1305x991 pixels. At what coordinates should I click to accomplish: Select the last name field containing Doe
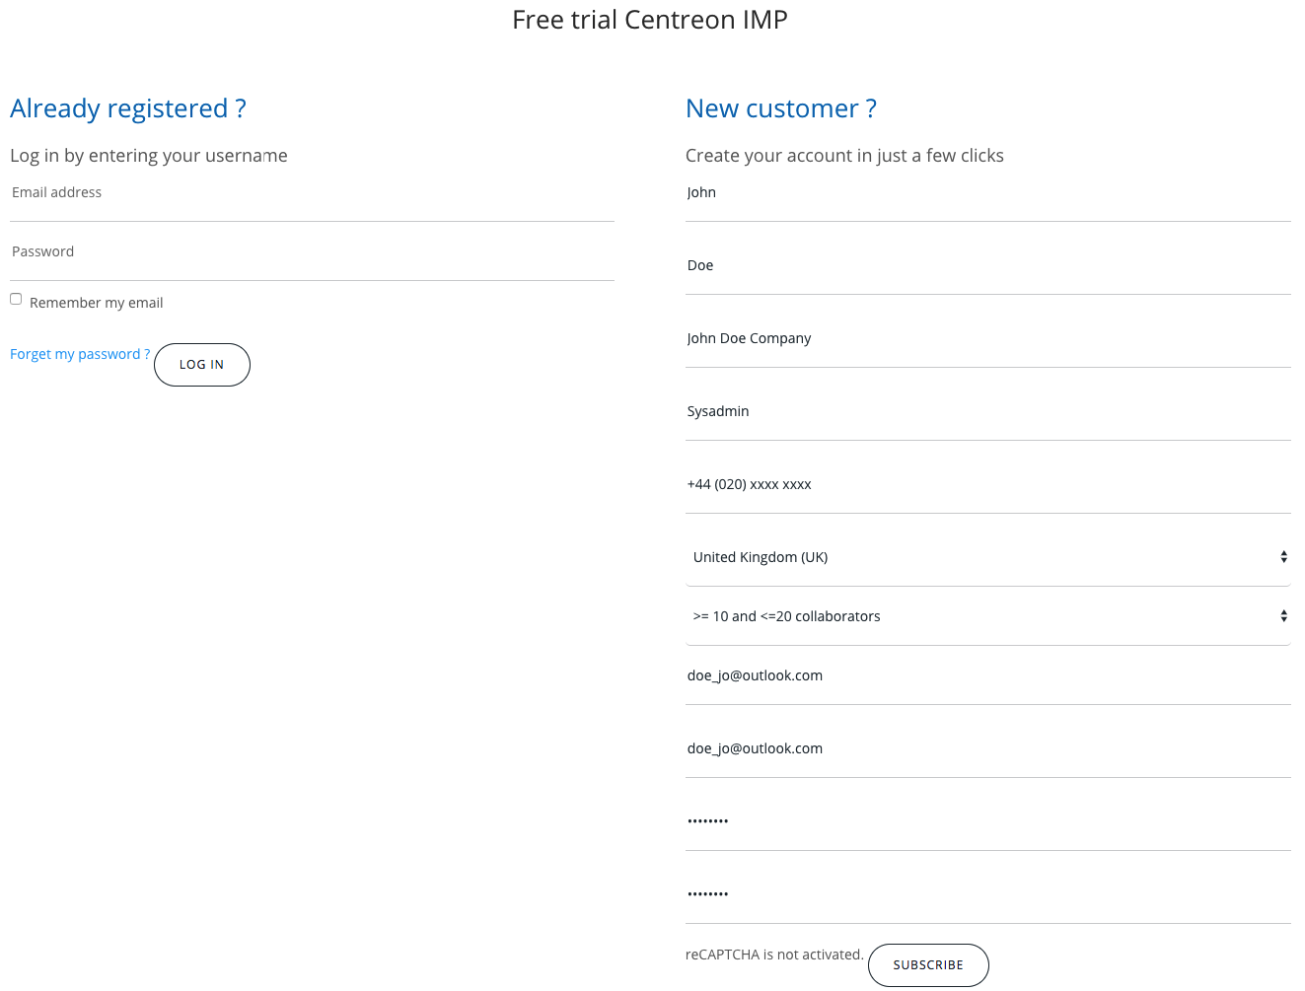(987, 266)
